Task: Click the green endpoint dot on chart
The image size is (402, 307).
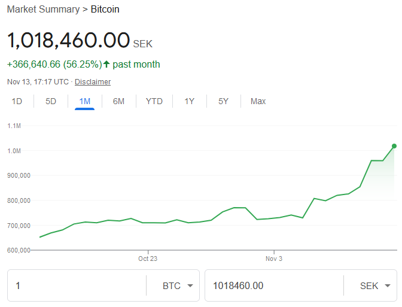Action: 394,146
